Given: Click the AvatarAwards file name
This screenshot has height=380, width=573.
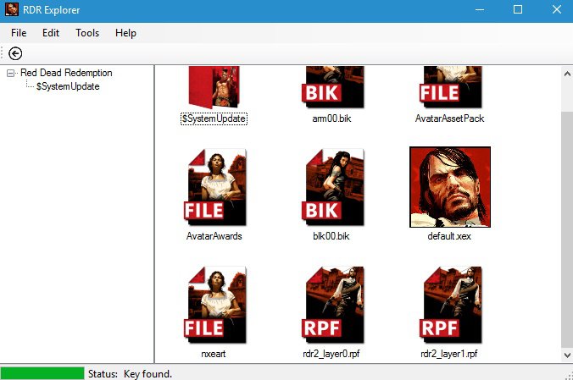Looking at the screenshot, I should (x=214, y=236).
